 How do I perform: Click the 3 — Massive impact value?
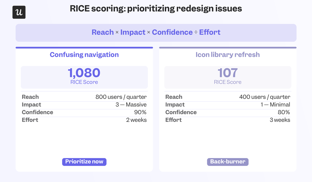[131, 105]
